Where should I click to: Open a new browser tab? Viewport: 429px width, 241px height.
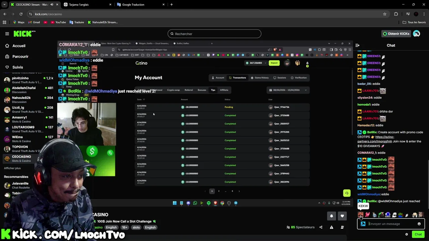[171, 4]
